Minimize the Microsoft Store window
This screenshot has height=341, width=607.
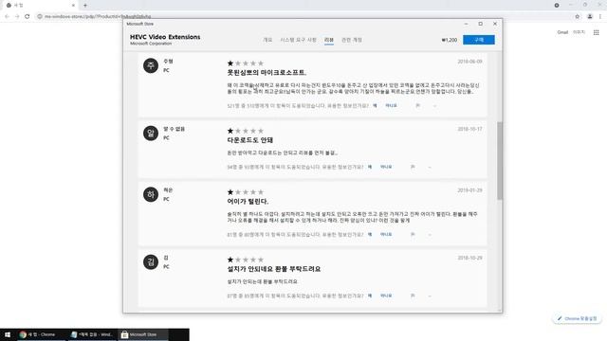[466, 24]
